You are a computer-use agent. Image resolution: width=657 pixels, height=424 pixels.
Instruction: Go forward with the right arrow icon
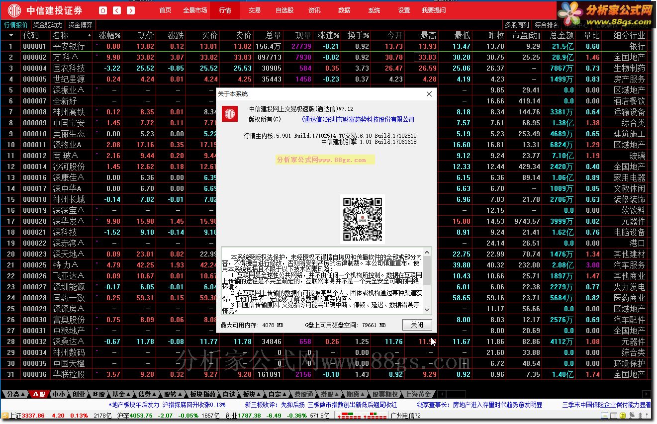(x=131, y=10)
